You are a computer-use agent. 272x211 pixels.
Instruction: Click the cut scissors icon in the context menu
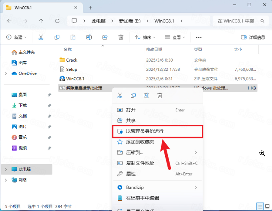[120, 96]
